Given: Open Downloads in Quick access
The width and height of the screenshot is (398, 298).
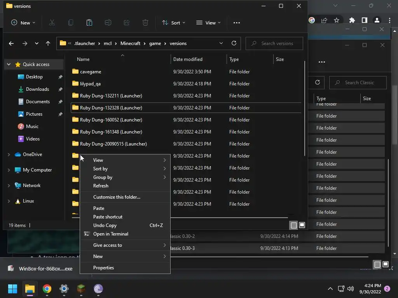Looking at the screenshot, I should point(37,89).
